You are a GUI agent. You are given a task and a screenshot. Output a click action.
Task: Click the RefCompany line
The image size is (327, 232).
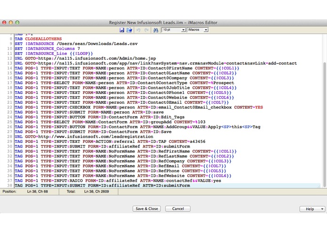[x=123, y=161]
